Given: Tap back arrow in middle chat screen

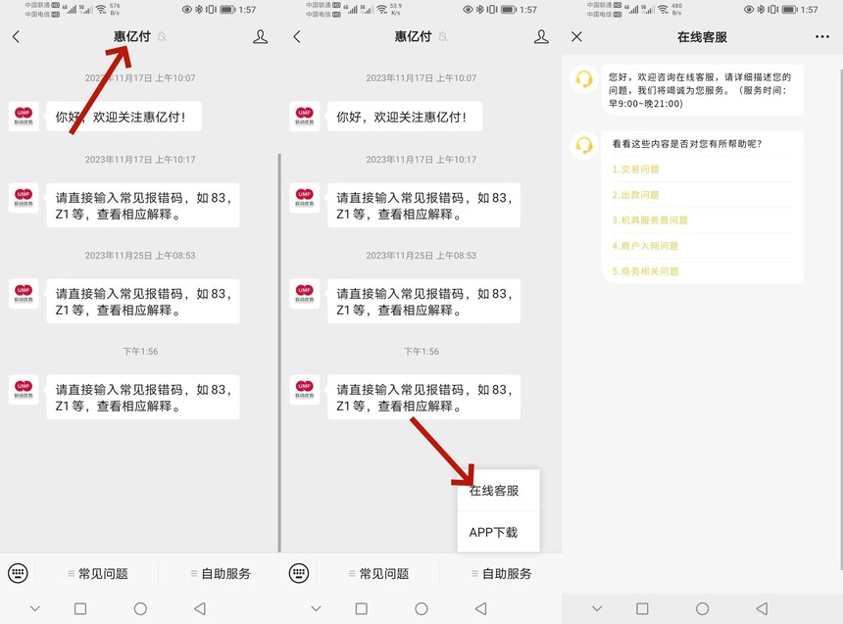Looking at the screenshot, I should 297,36.
